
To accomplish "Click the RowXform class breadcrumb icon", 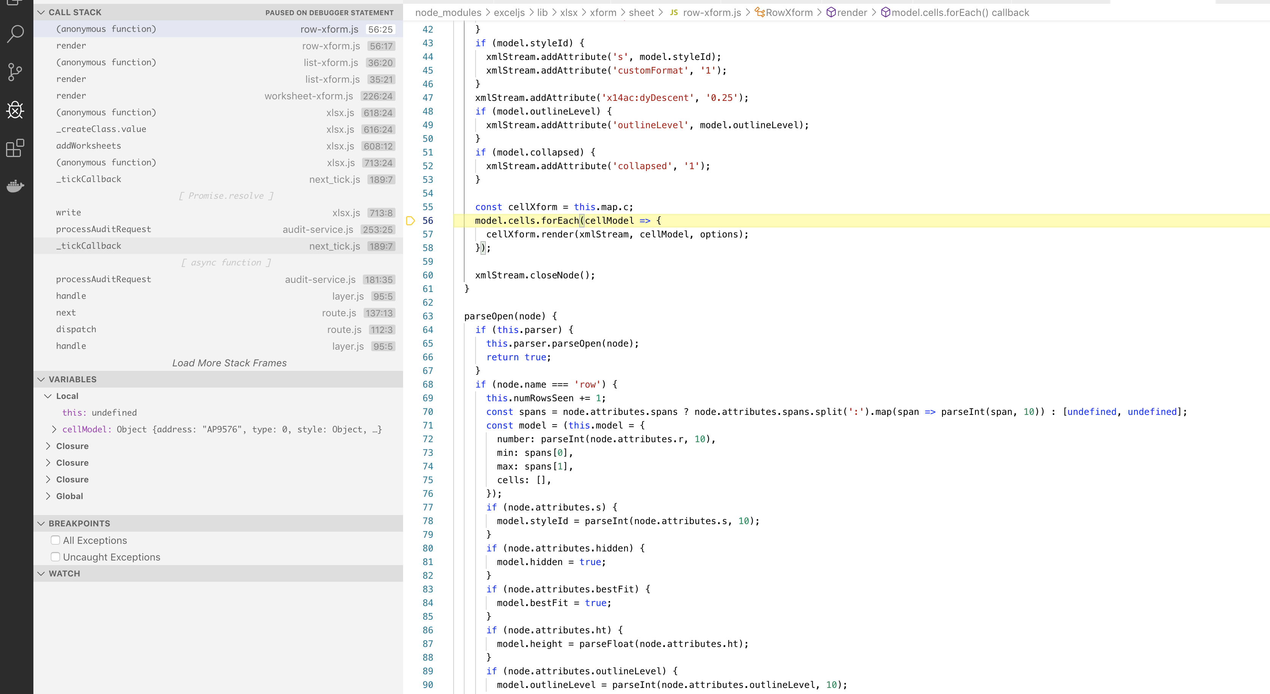I will (x=760, y=12).
